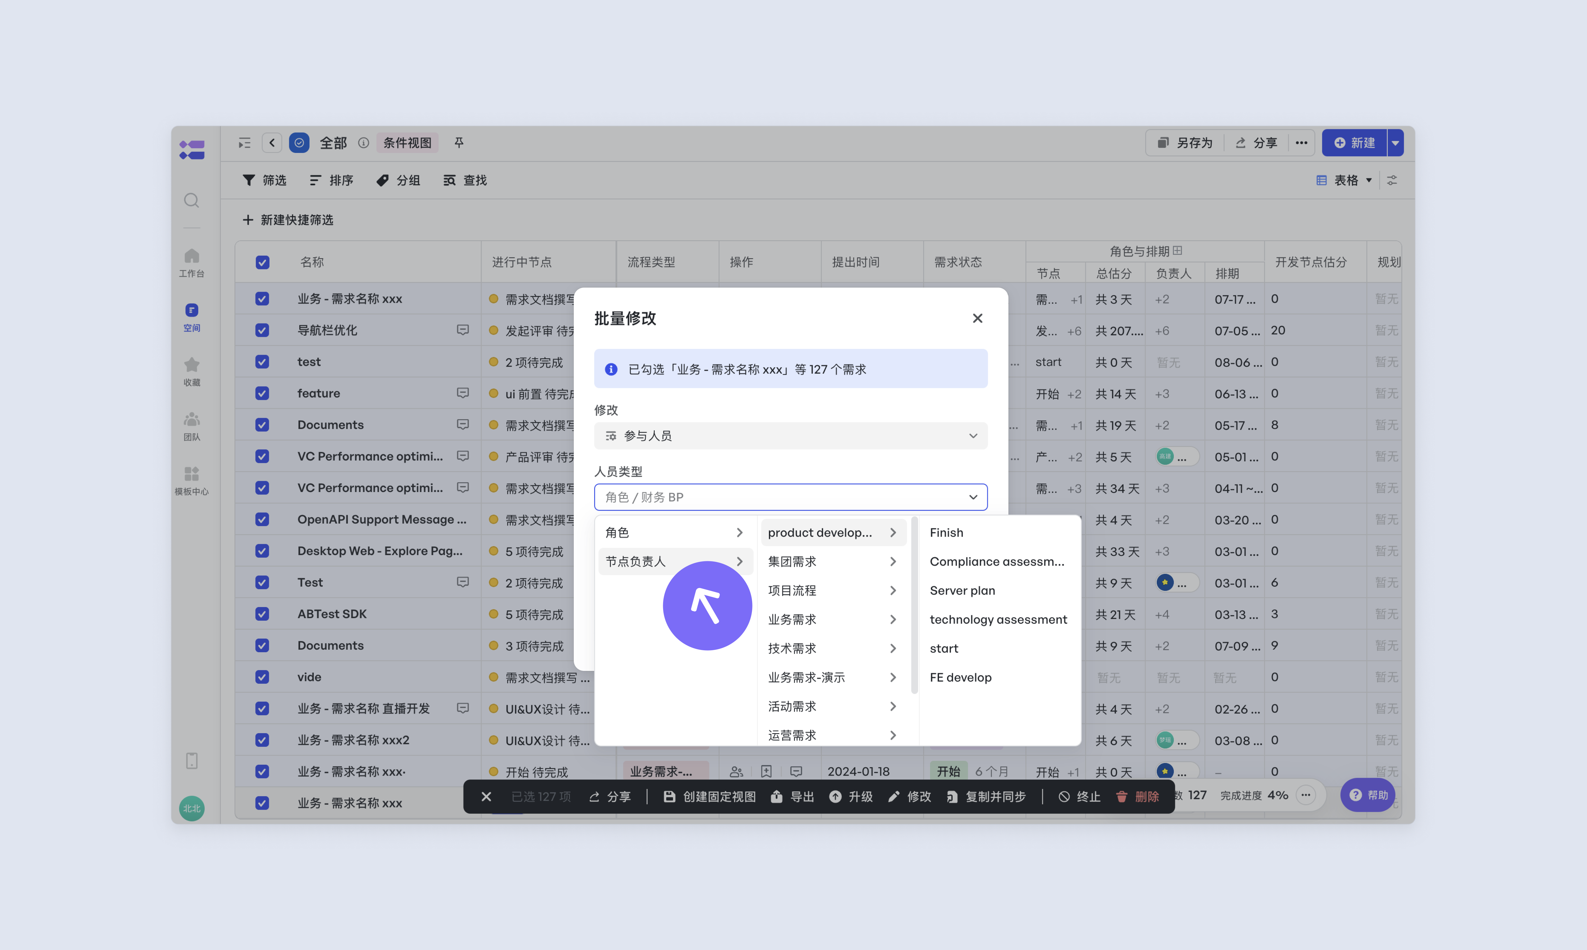Open 收藏 favorites in the sidebar

pos(192,372)
